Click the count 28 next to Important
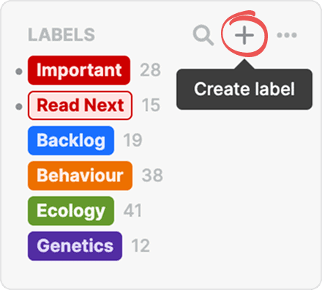The image size is (322, 290). (150, 70)
